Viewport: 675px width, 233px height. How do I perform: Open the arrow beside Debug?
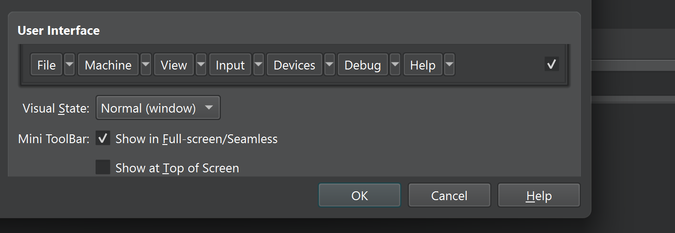click(x=395, y=65)
